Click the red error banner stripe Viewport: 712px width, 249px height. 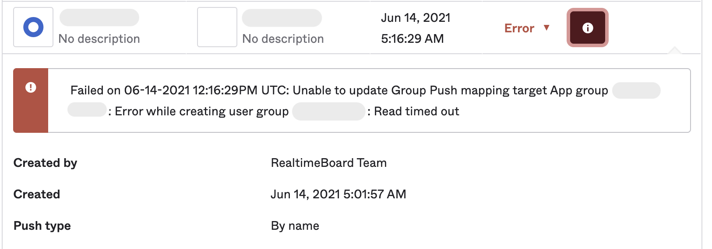(x=31, y=100)
